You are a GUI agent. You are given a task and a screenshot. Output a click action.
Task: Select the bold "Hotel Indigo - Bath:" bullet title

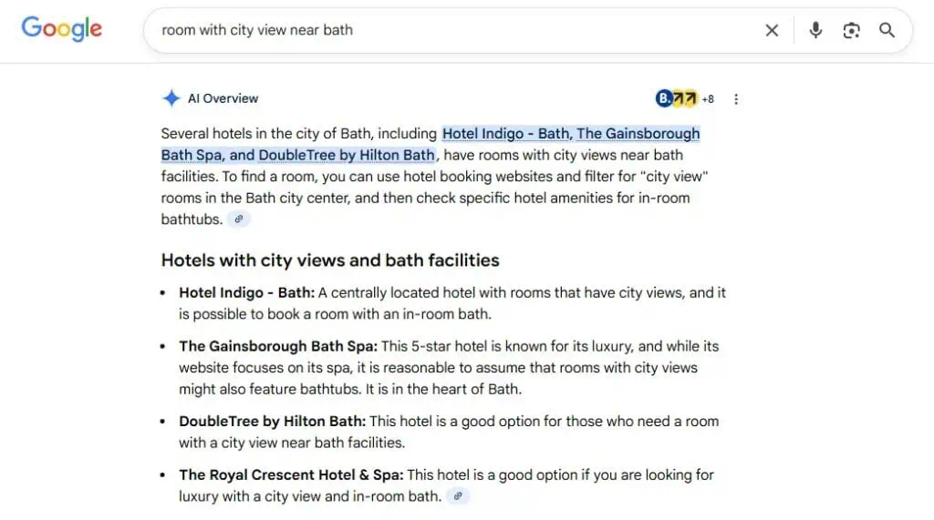tap(246, 293)
